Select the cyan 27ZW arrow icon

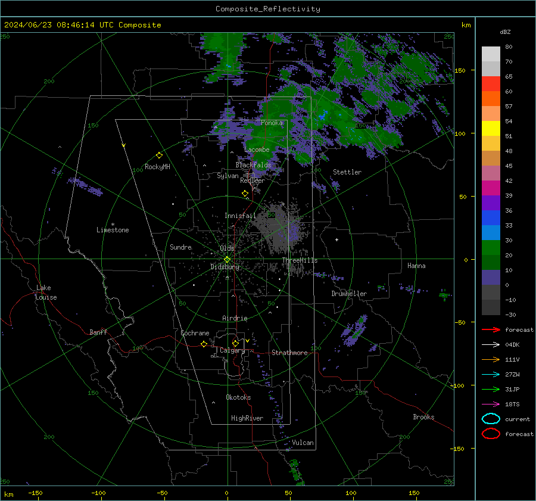pyautogui.click(x=491, y=375)
